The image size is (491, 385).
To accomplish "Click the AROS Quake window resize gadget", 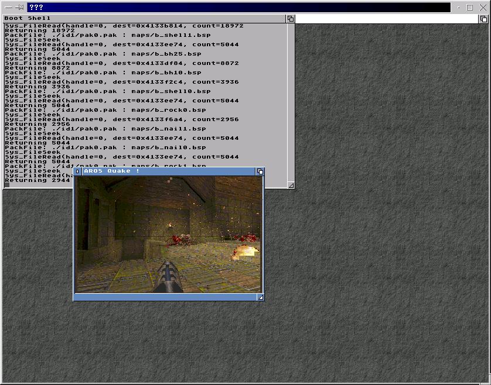I will pos(260,297).
